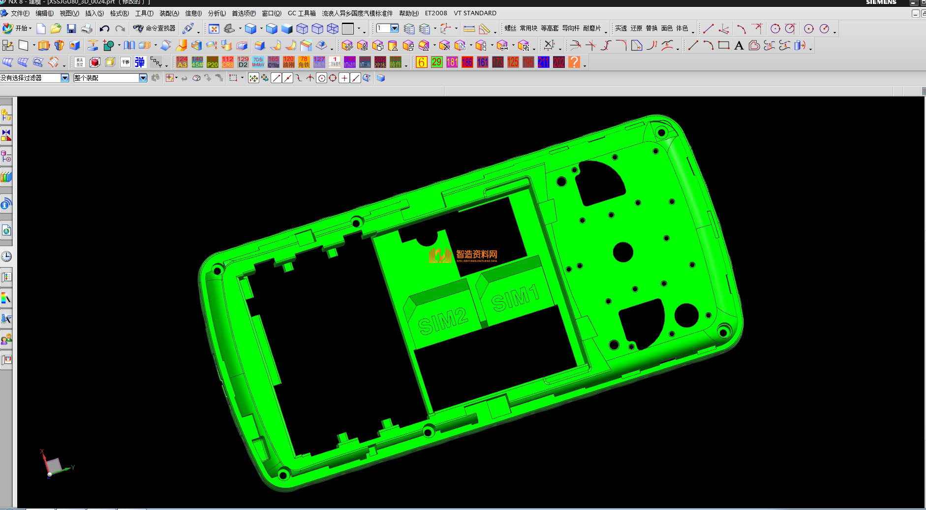Screen dimensions: 926x510
Task: Click the orange question mark icon
Action: tap(574, 62)
